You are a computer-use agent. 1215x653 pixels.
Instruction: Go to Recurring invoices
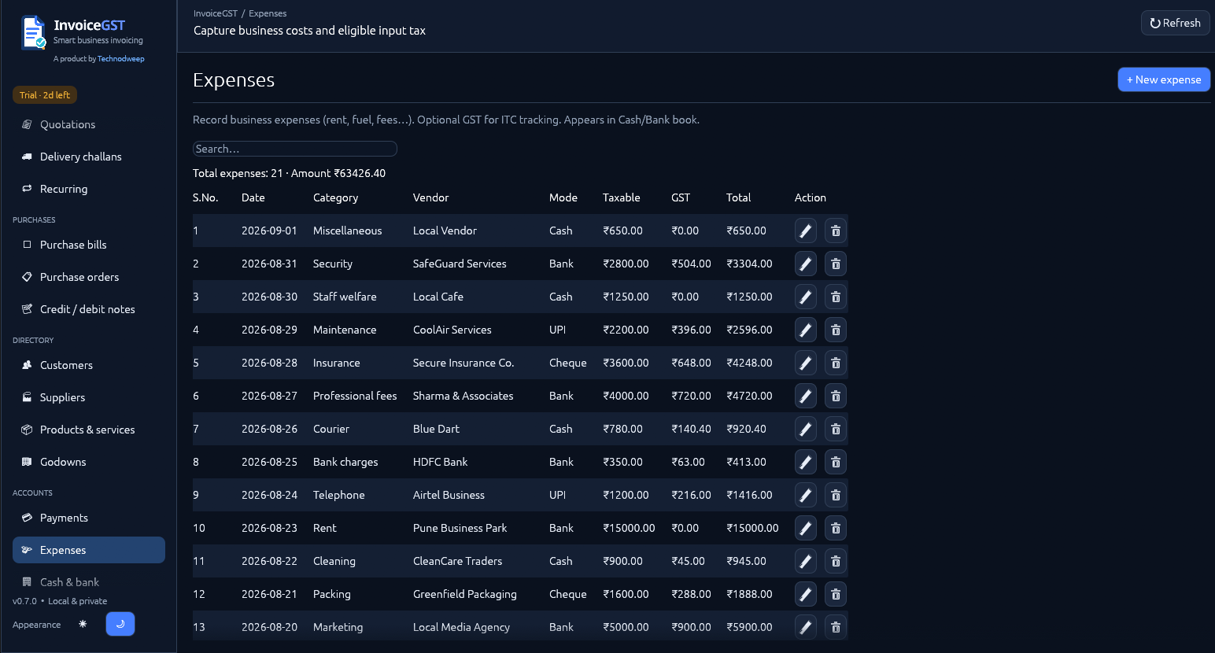pyautogui.click(x=89, y=189)
